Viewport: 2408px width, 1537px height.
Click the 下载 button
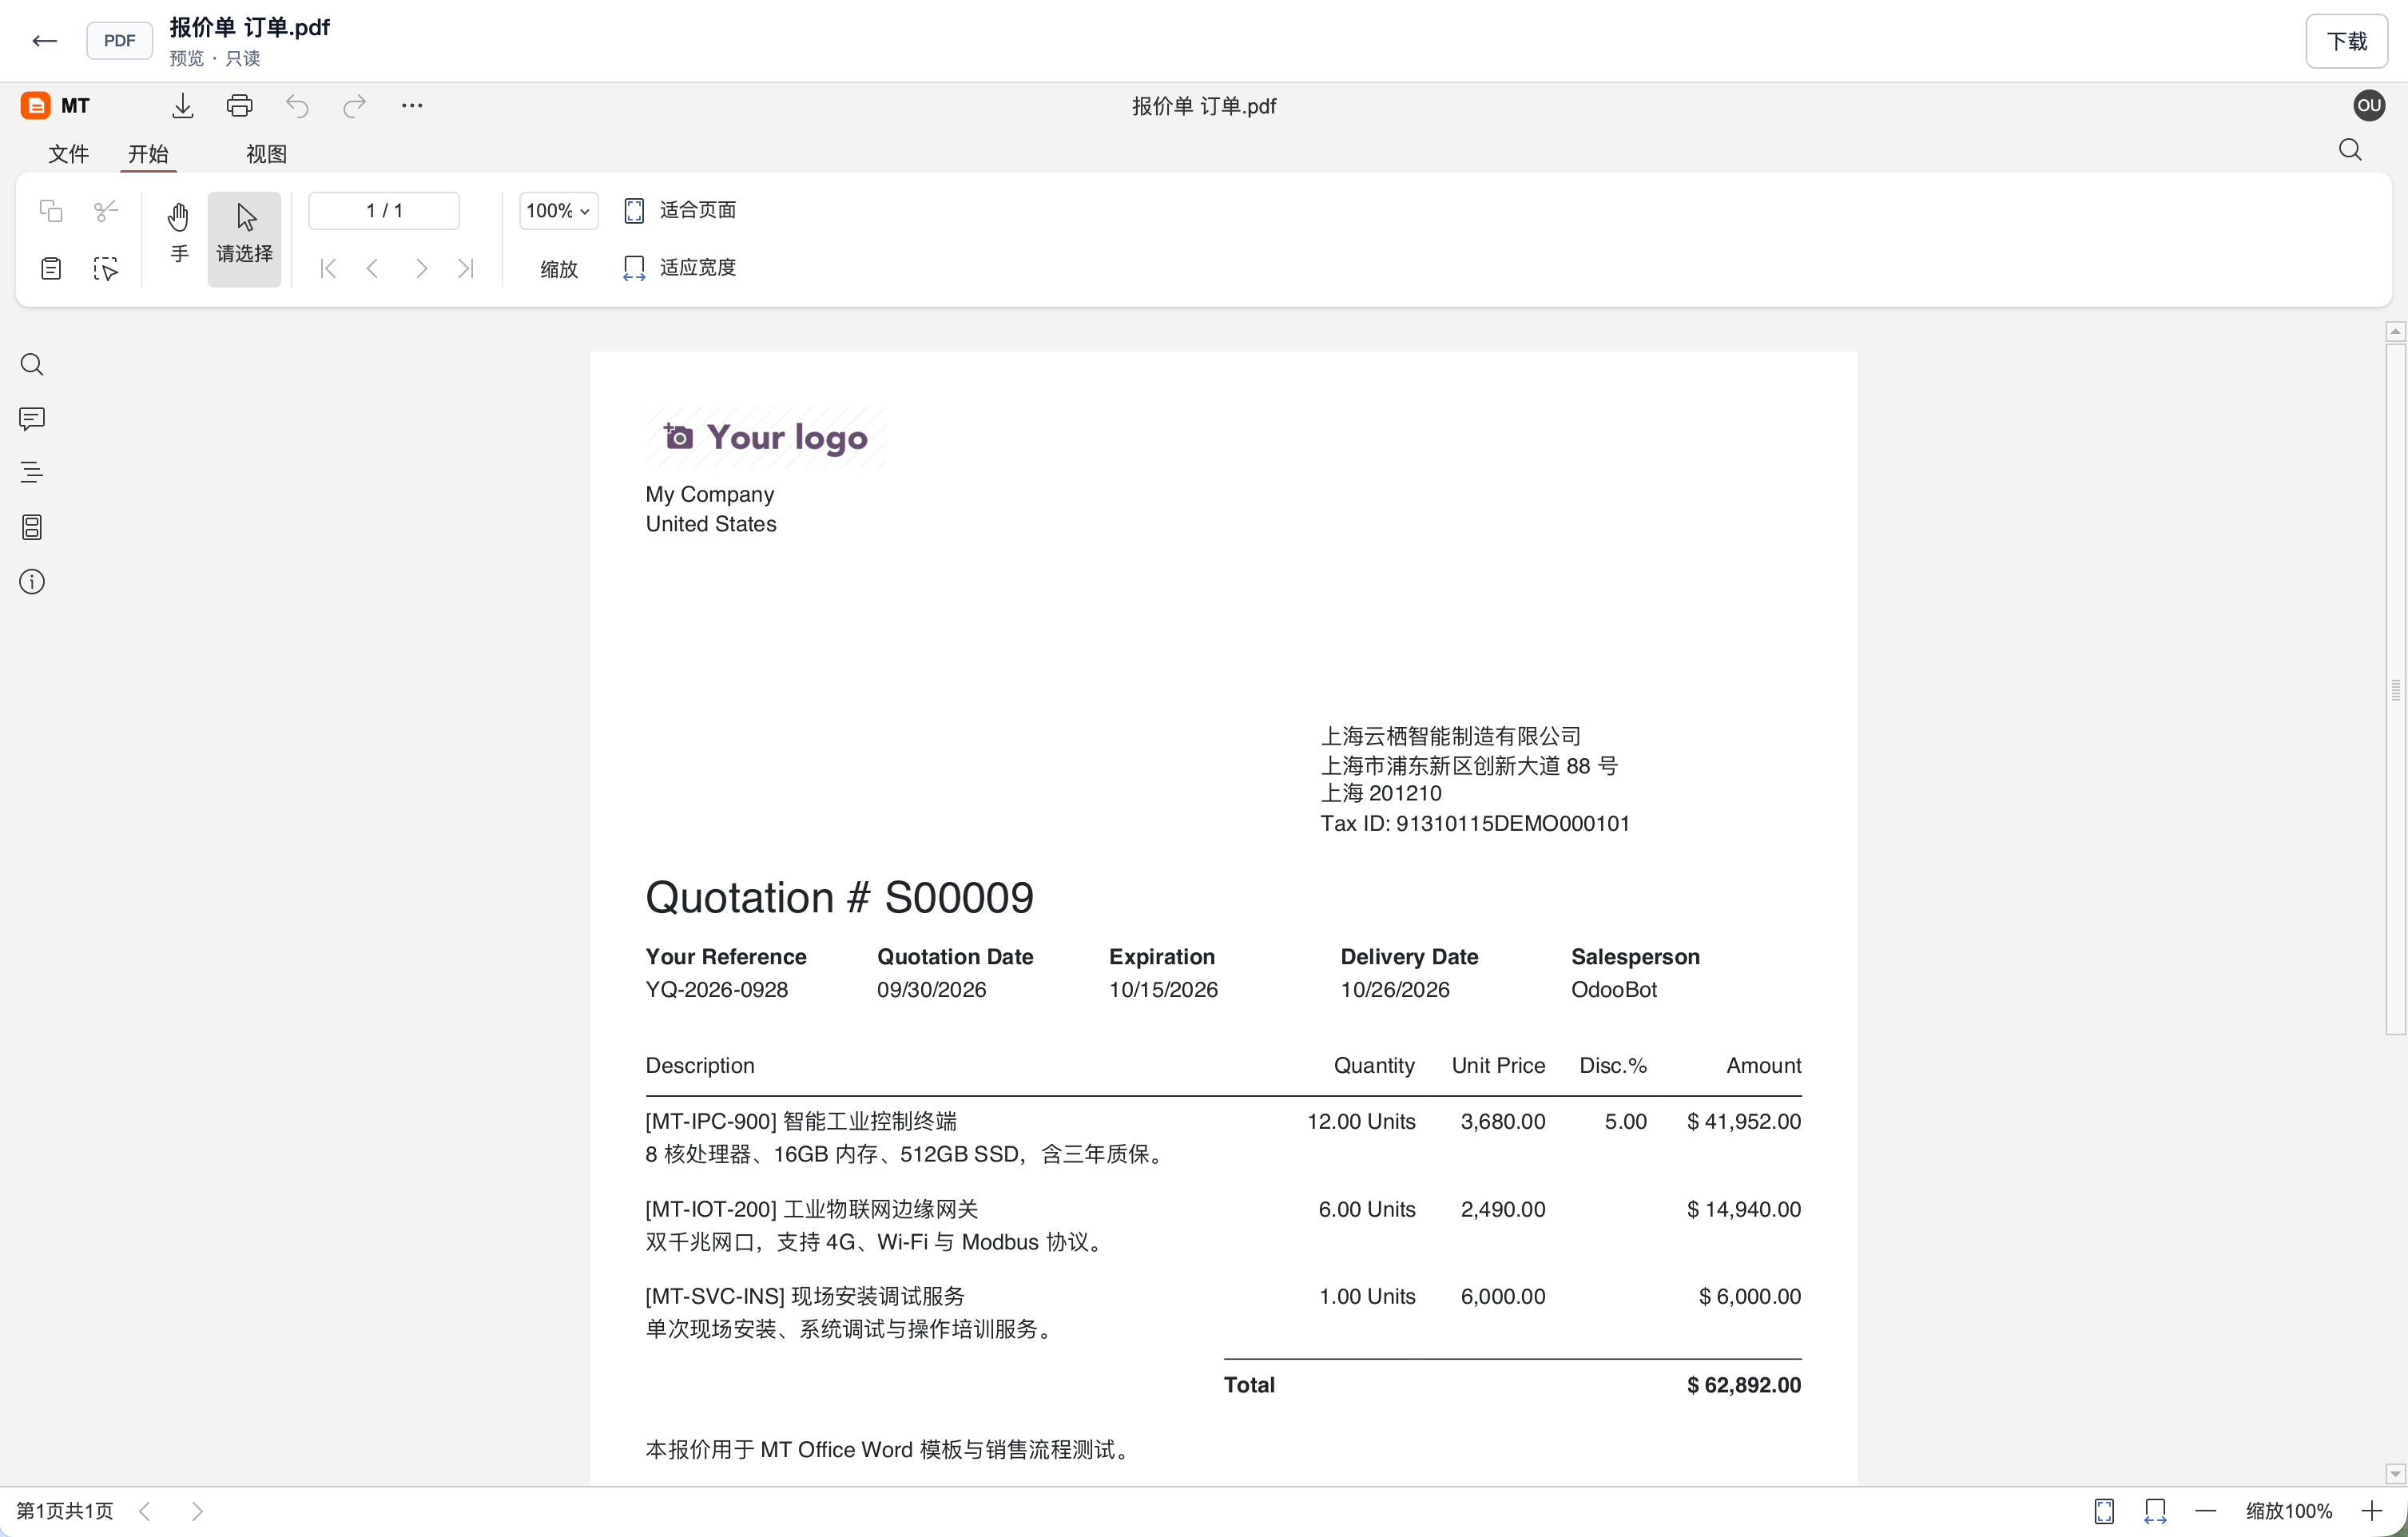pyautogui.click(x=2346, y=41)
